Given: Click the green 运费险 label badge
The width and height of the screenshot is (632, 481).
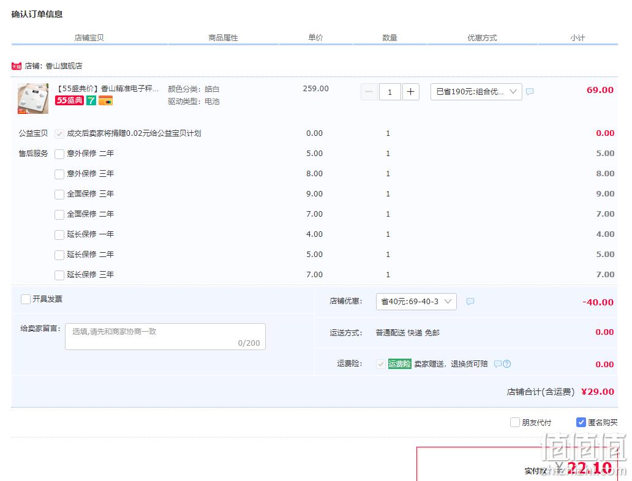Looking at the screenshot, I should pyautogui.click(x=399, y=364).
